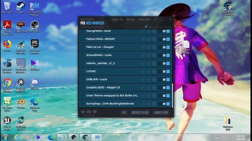
Task: Delete the Godzilla 2000 - Abigail C3 mod
Action: [x=154, y=88]
